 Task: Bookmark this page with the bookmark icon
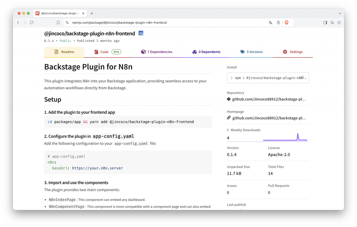[x=58, y=23]
